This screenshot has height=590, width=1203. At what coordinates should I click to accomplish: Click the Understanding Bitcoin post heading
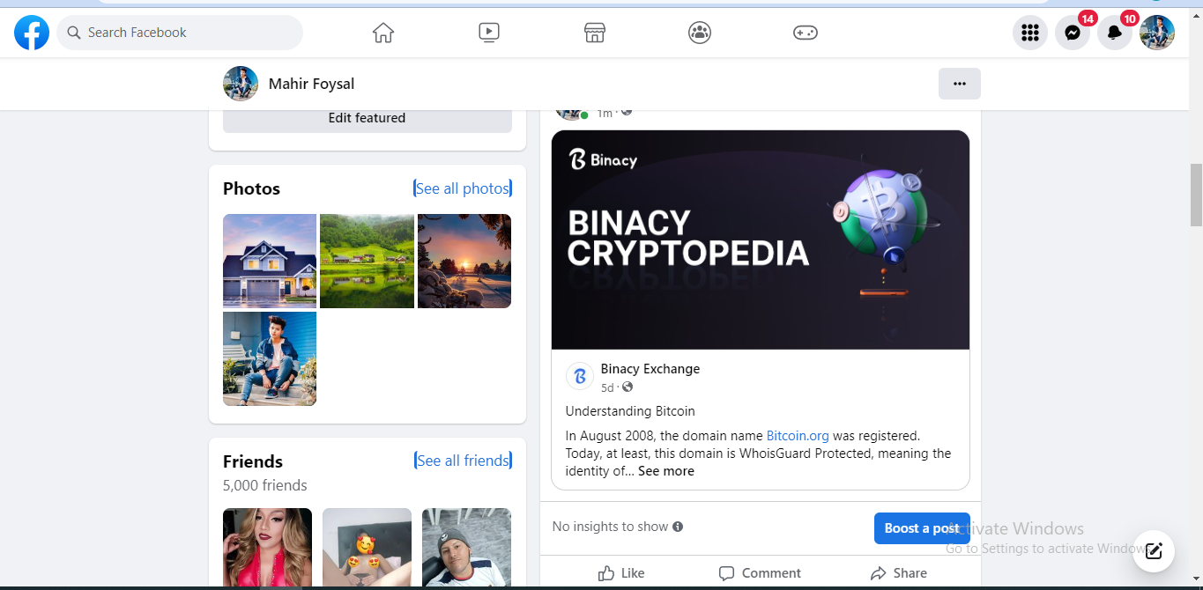[630, 411]
